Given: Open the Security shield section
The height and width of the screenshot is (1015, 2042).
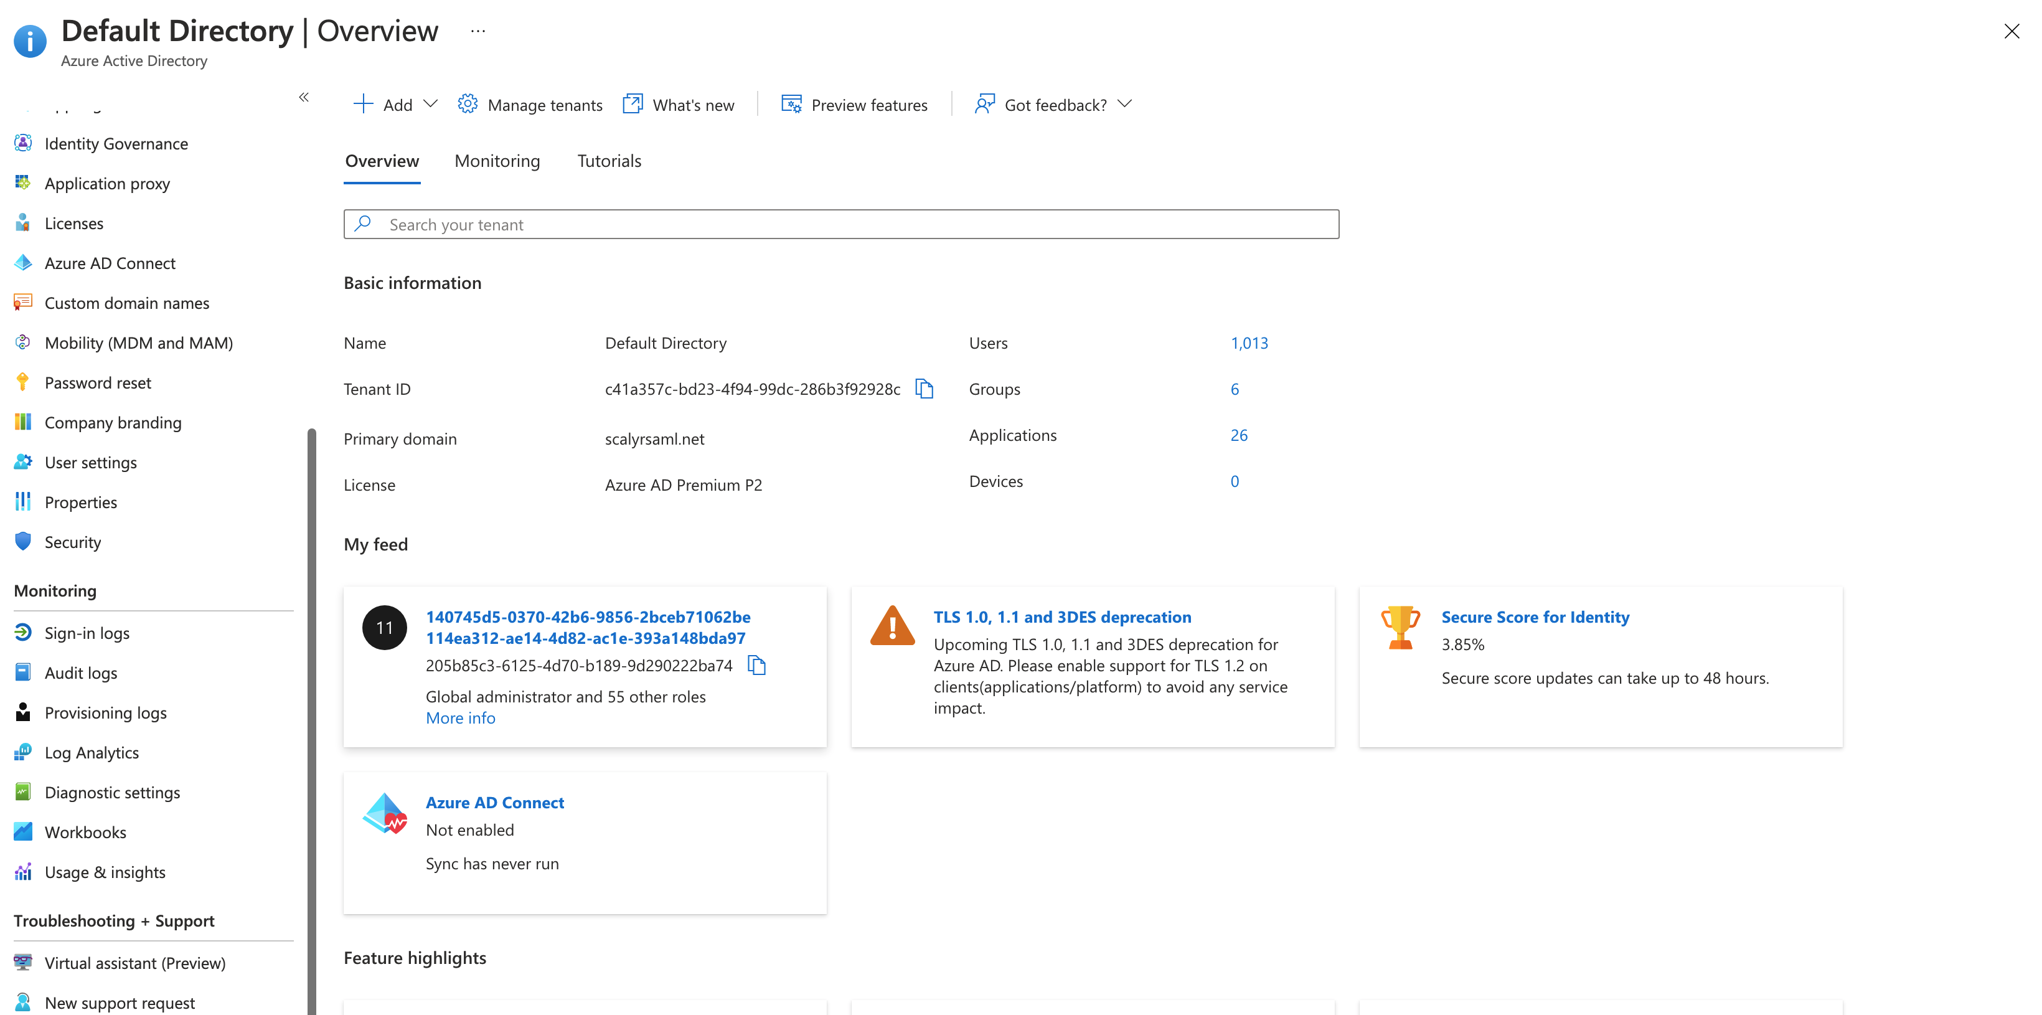Looking at the screenshot, I should (73, 542).
